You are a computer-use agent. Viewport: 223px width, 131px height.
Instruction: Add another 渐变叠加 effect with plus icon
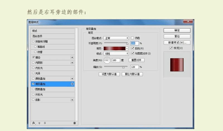coord(72,84)
